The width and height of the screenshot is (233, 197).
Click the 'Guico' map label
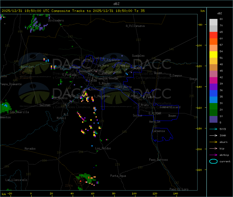click(x=158, y=73)
